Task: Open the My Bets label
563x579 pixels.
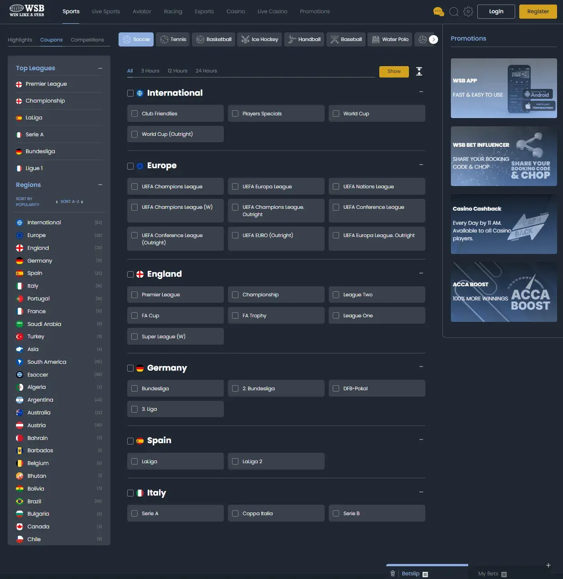Action: tap(488, 574)
